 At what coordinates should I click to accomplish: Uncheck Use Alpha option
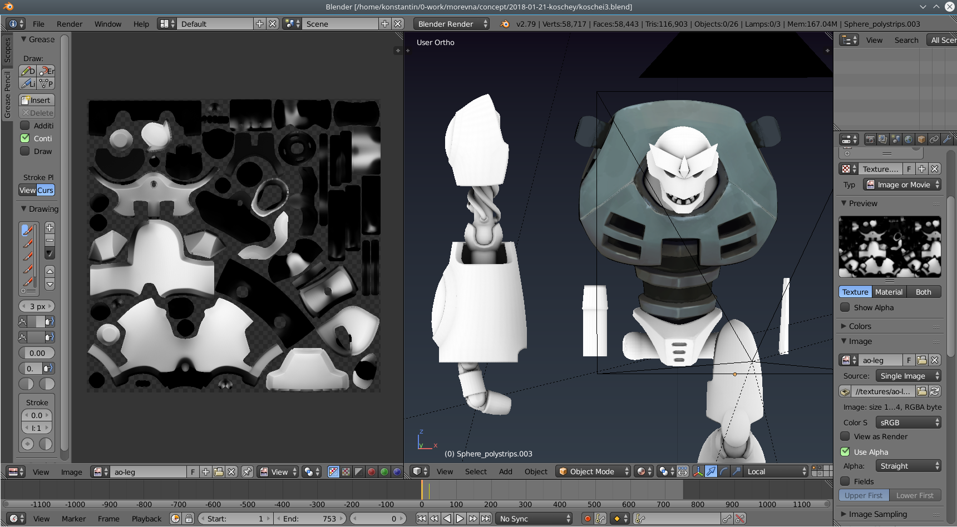pyautogui.click(x=845, y=452)
